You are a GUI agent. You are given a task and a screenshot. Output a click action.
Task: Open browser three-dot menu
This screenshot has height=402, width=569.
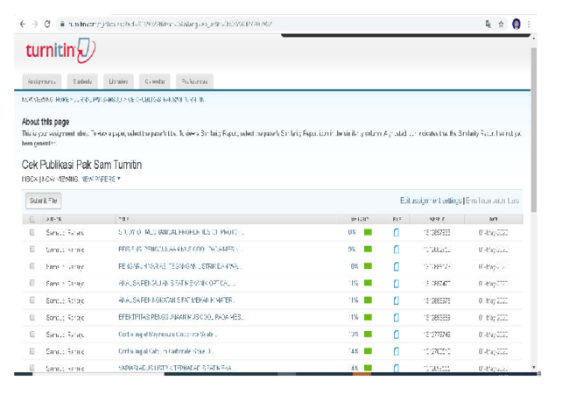tap(529, 25)
